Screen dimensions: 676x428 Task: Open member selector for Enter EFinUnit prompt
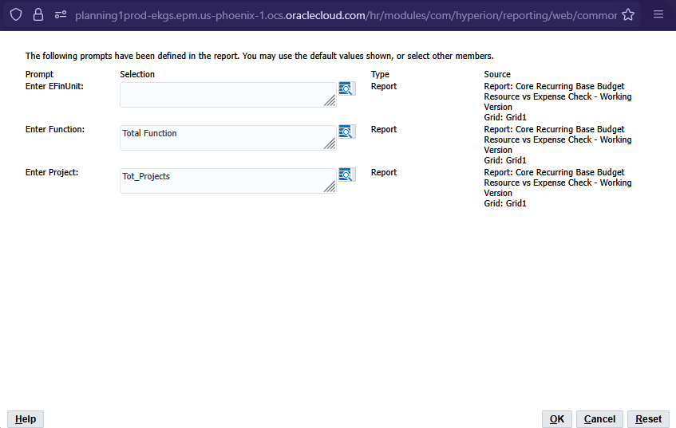click(x=346, y=88)
